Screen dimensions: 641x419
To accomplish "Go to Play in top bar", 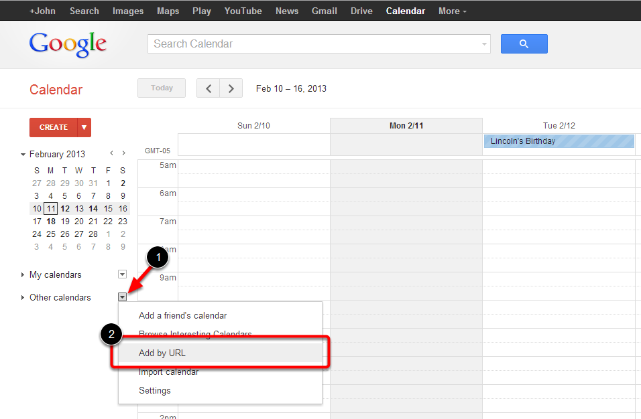I will (x=202, y=11).
